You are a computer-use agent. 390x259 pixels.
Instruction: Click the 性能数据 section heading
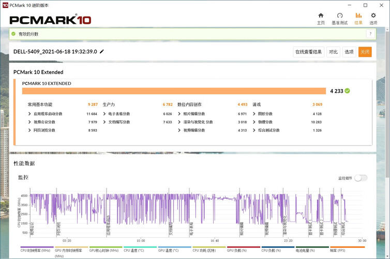24,163
